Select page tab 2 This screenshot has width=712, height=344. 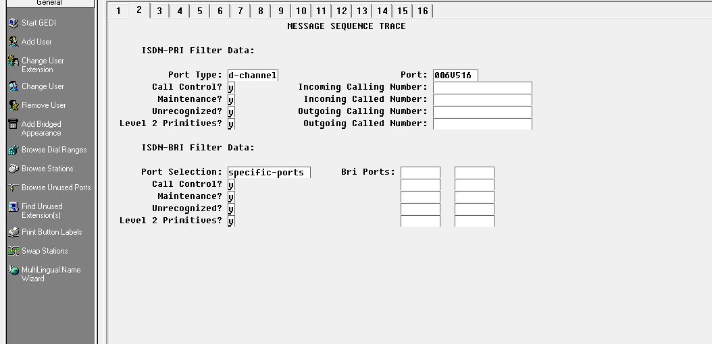(x=139, y=10)
